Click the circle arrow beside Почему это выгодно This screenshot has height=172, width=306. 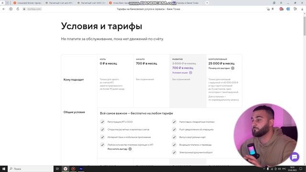[x=233, y=68]
